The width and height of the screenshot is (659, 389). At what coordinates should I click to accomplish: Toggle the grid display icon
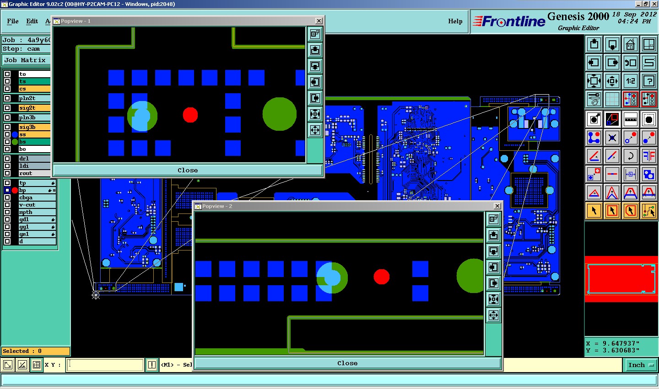pos(612,99)
